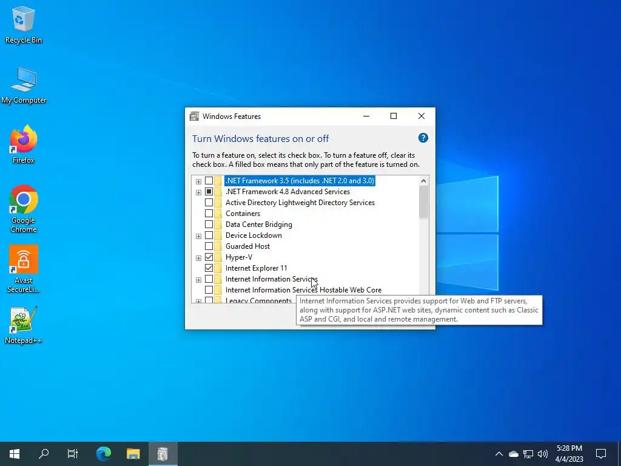Open taskbar search
The width and height of the screenshot is (621, 466).
tap(44, 453)
